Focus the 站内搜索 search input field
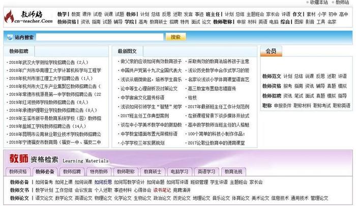356x206 pixels. tap(100, 37)
